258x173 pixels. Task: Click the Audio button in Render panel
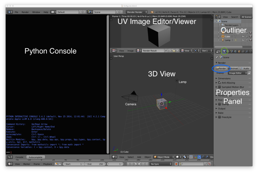coord(245,68)
